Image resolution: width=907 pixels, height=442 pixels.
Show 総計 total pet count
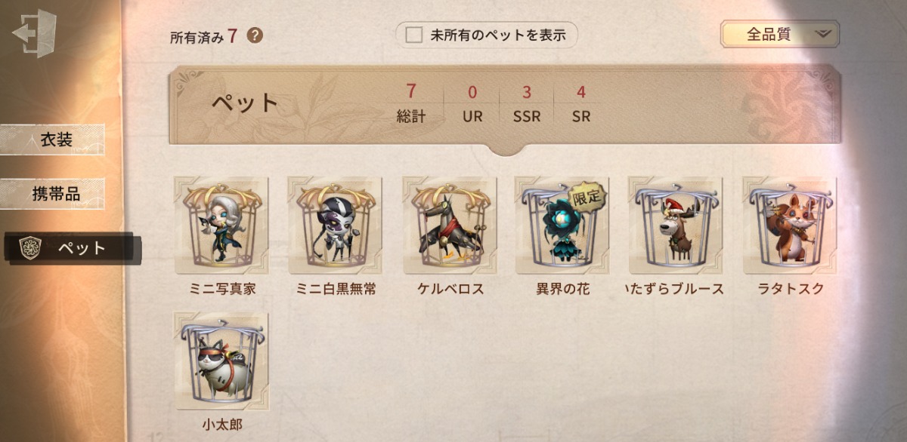point(411,103)
